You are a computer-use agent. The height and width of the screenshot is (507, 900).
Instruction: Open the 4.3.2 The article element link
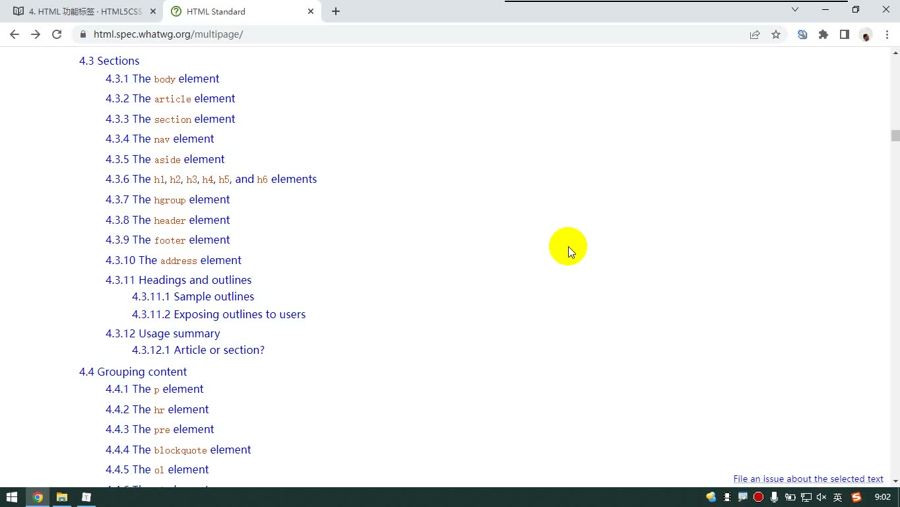point(170,98)
